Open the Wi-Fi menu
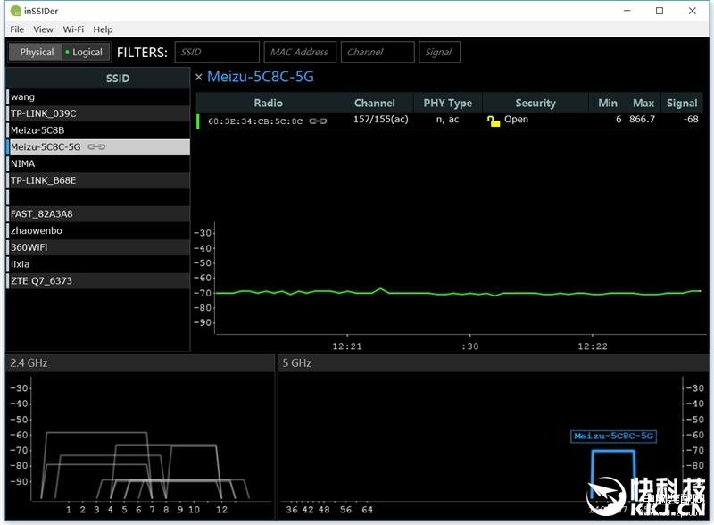Screen dimensions: 714x525 (x=73, y=29)
